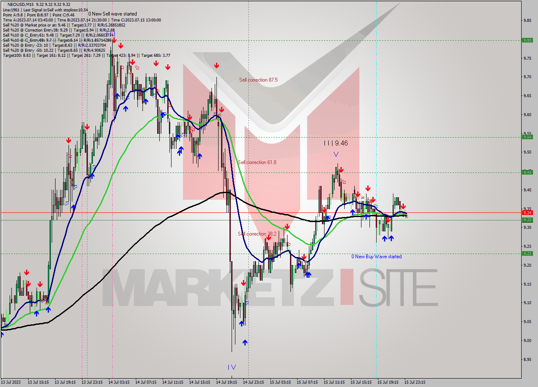Click the 'Time A:2023.07.14 03:45:00' info line
This screenshot has width=538, height=387.
(82, 20)
